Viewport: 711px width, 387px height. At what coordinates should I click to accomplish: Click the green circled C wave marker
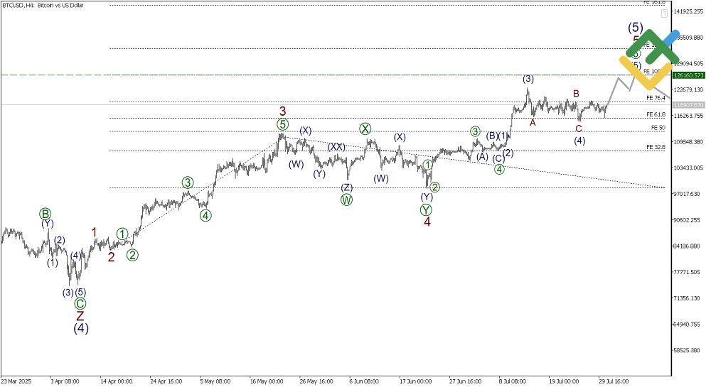pos(80,303)
